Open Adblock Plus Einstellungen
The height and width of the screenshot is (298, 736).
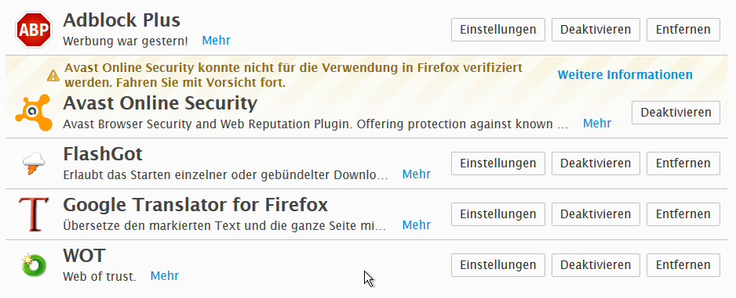pos(498,30)
